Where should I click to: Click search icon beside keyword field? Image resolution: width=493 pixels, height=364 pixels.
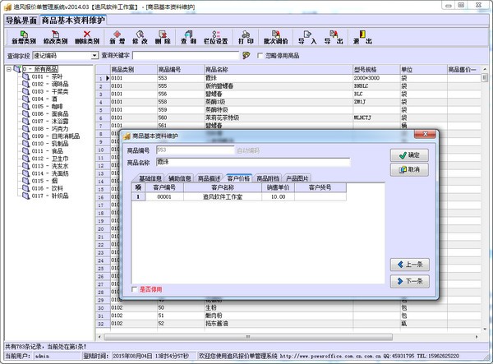point(245,55)
